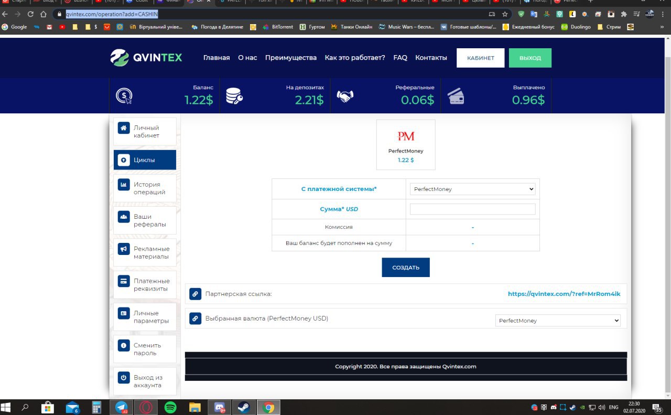
Task: Go back in browser history
Action: pyautogui.click(x=6, y=14)
